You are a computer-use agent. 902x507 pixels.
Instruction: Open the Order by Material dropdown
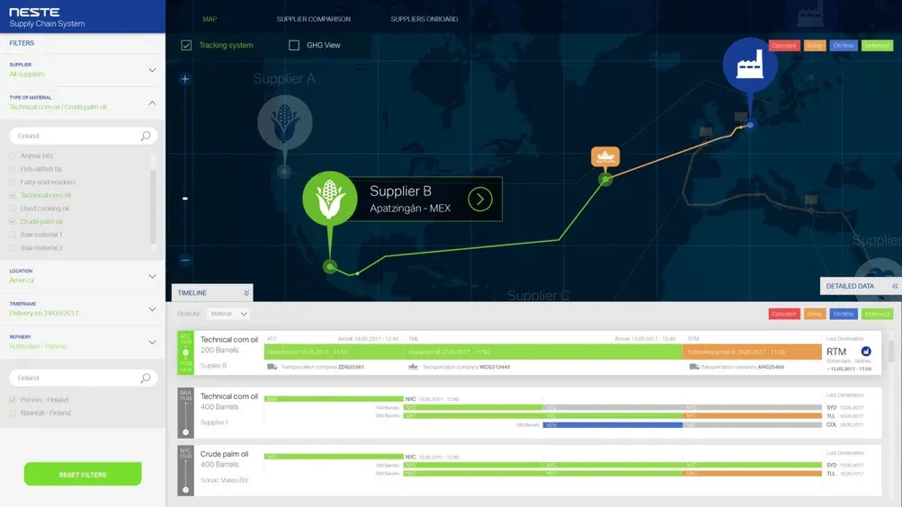(228, 314)
